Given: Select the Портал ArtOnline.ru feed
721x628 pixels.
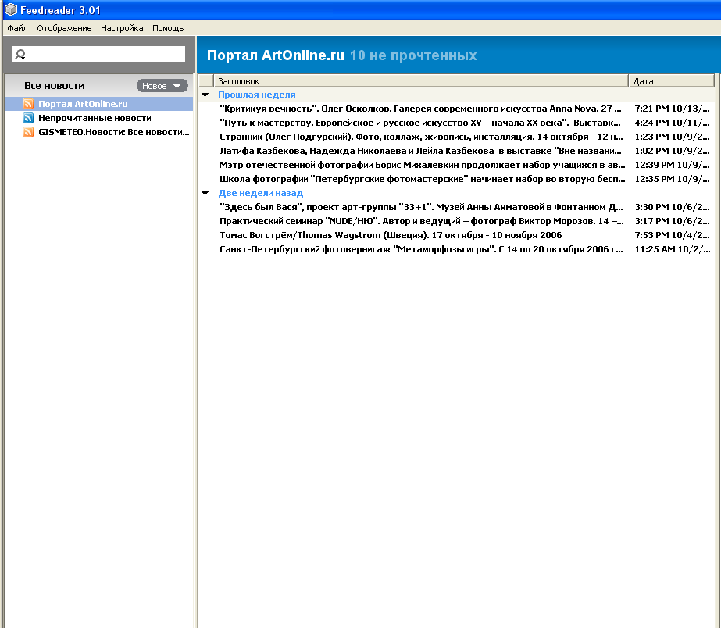Looking at the screenshot, I should point(98,104).
